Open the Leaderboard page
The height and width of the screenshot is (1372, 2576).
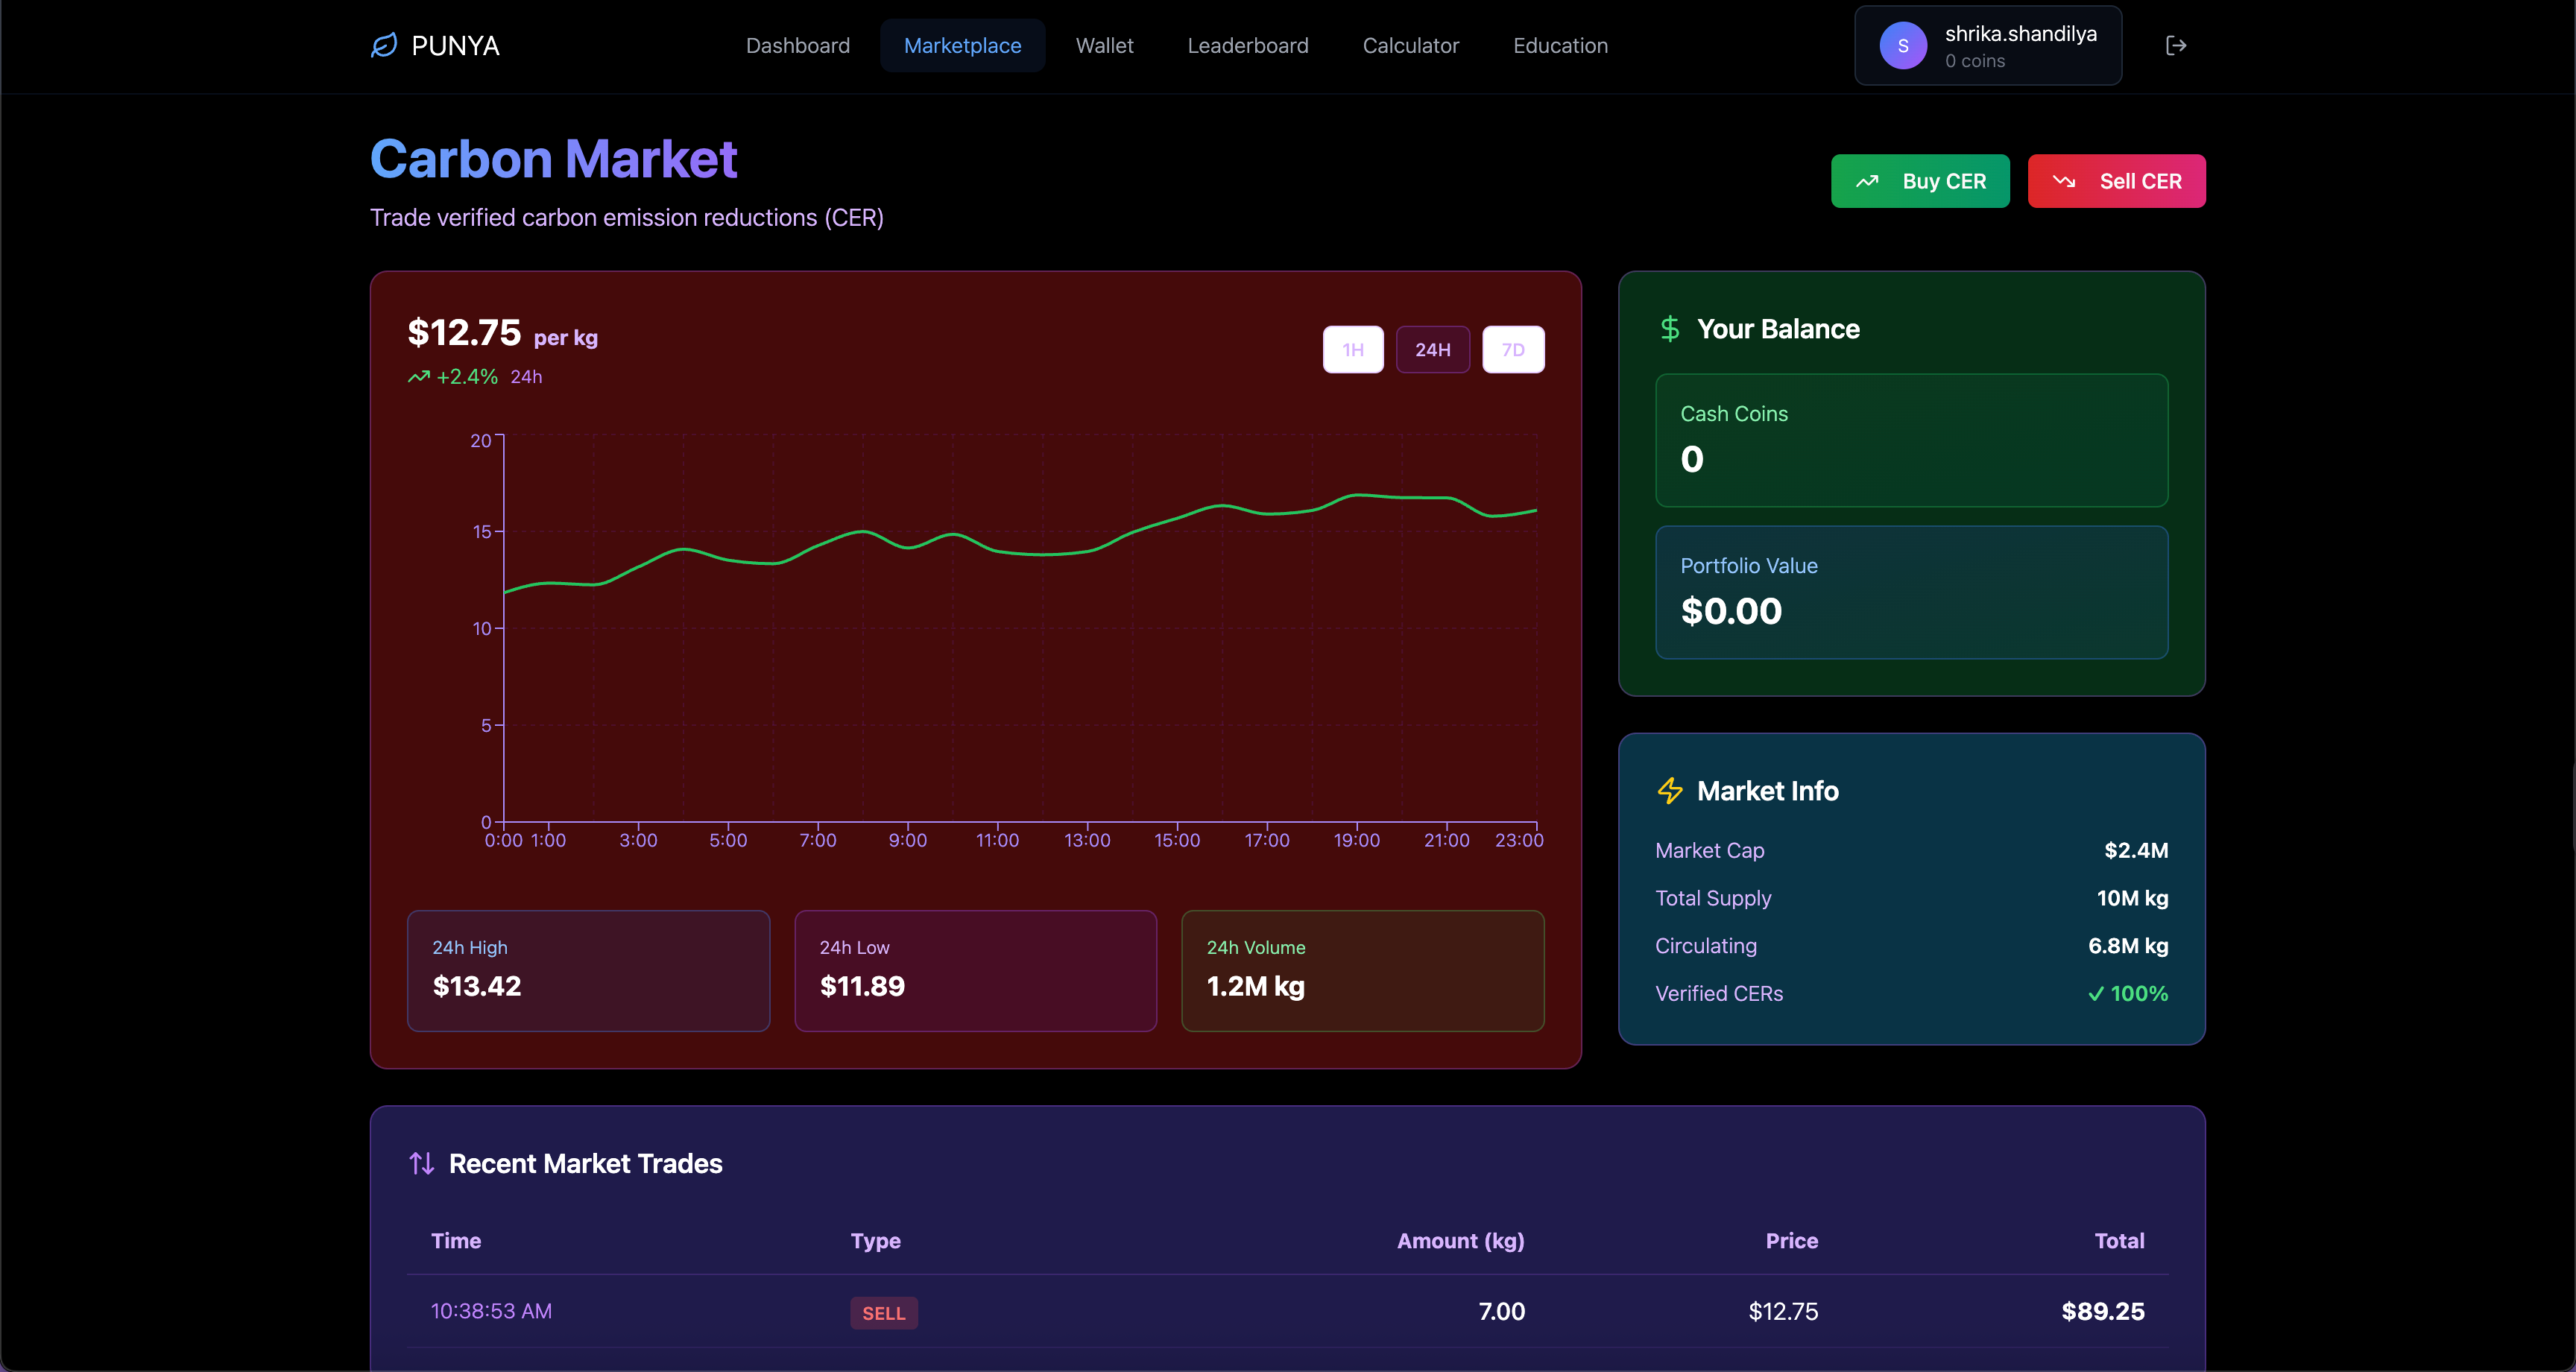(x=1247, y=45)
